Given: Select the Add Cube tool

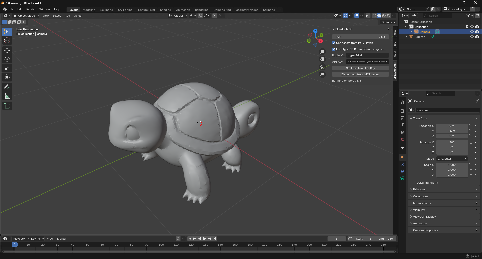Looking at the screenshot, I should [x=7, y=106].
